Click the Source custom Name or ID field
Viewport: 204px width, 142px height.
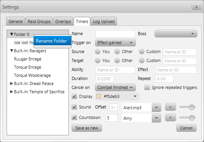180,52
